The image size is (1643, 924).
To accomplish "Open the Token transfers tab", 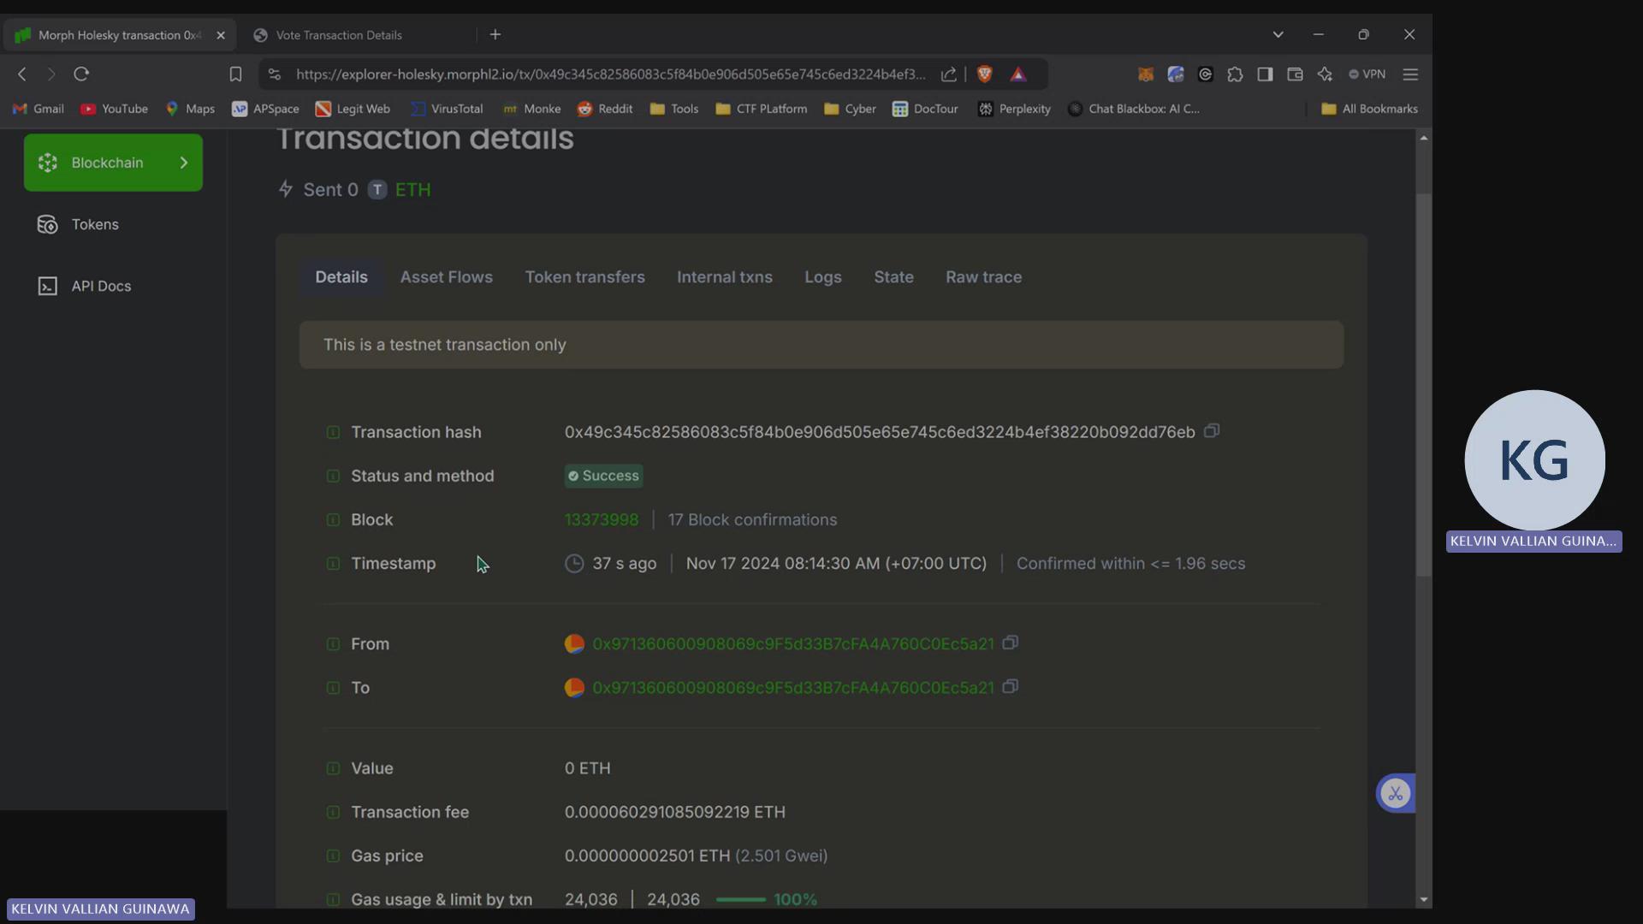I will [x=584, y=277].
